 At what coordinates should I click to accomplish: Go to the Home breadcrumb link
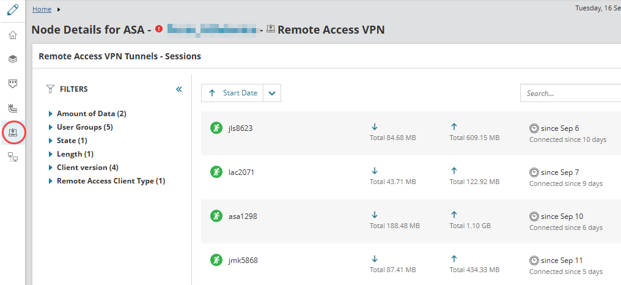click(x=42, y=9)
